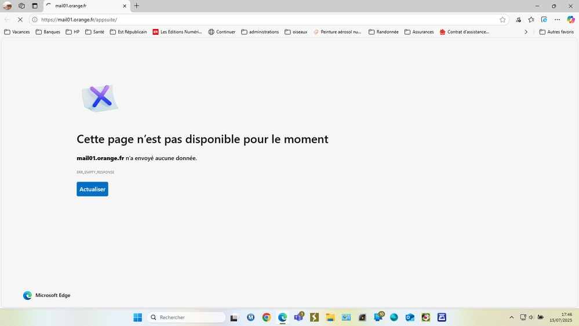Switch to Microsoft Edge on the taskbar
The width and height of the screenshot is (579, 326).
[x=282, y=317]
